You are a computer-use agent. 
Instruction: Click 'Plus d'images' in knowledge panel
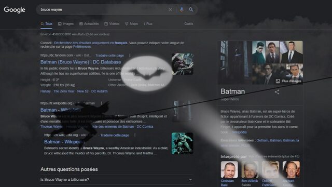[x=288, y=81]
